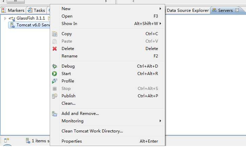Choose Clean Tomcat Work Directory...

(x=112, y=131)
